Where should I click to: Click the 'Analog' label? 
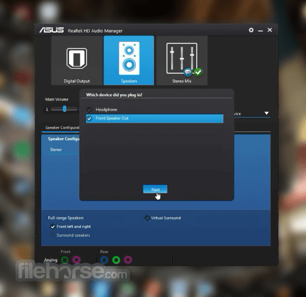coord(50,260)
